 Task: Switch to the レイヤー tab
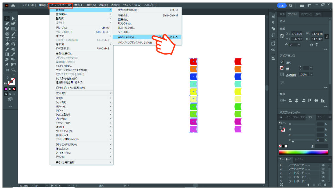[299, 159]
